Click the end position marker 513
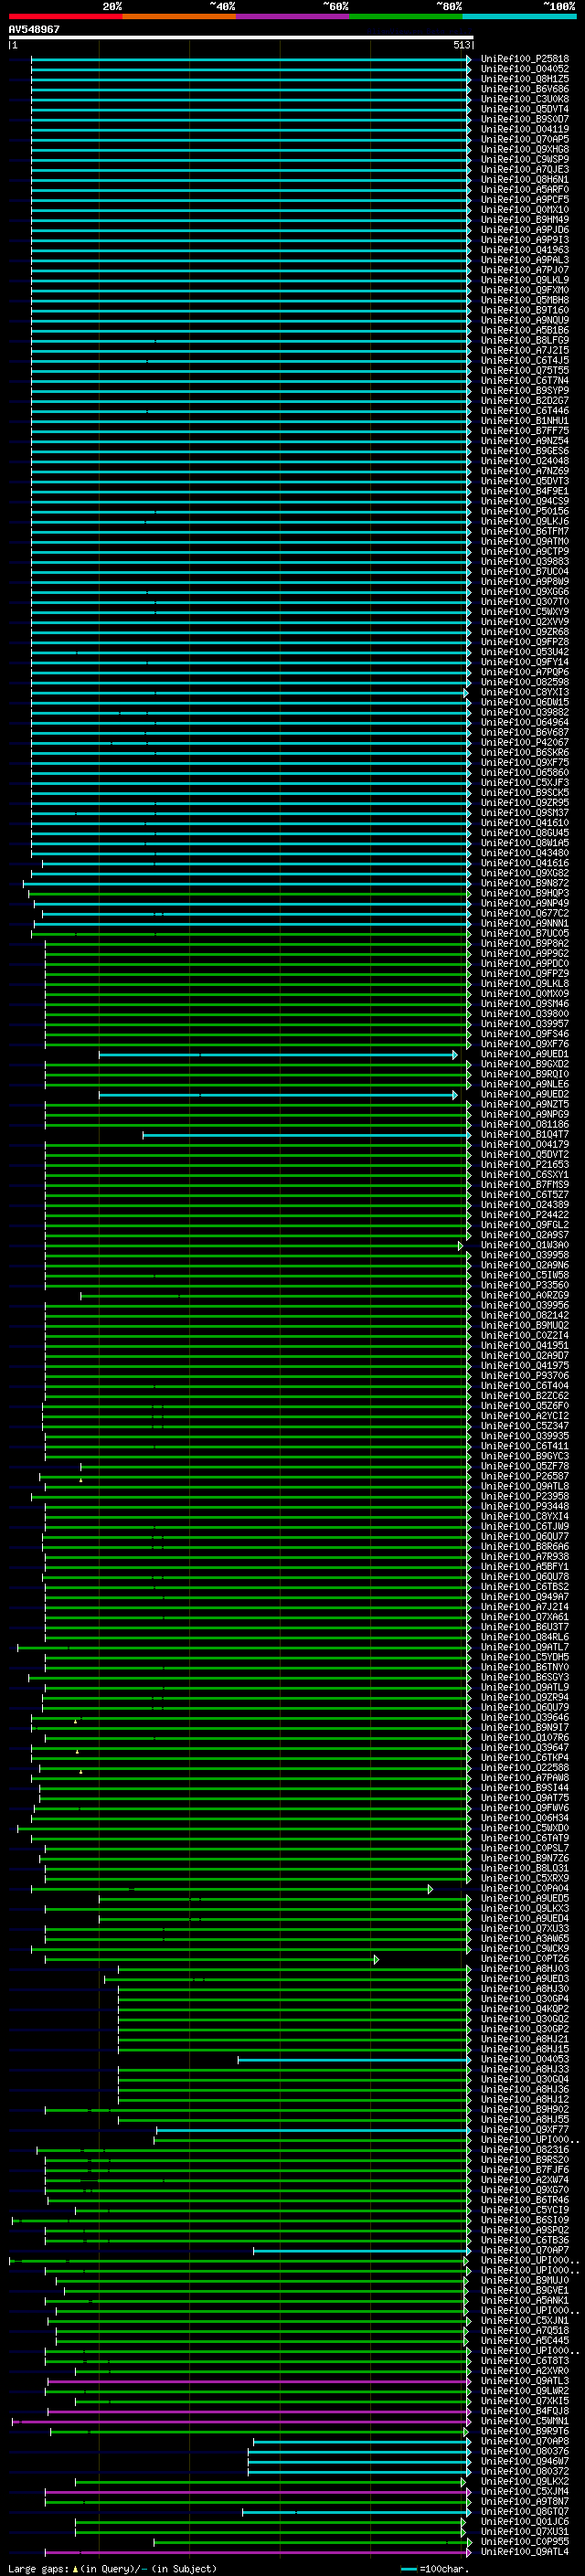This screenshot has width=585, height=2576. pos(461,45)
